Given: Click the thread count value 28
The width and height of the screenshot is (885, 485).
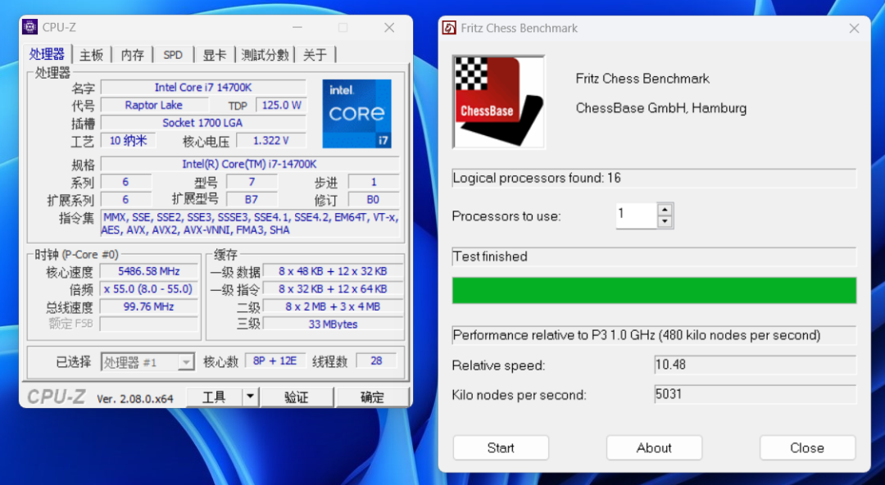Looking at the screenshot, I should click(x=376, y=360).
